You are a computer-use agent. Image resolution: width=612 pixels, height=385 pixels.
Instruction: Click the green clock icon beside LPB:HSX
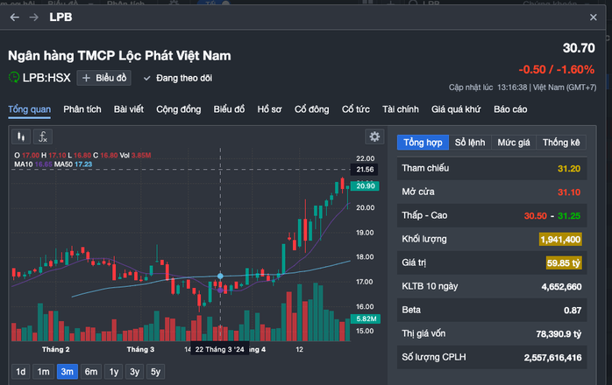point(14,78)
